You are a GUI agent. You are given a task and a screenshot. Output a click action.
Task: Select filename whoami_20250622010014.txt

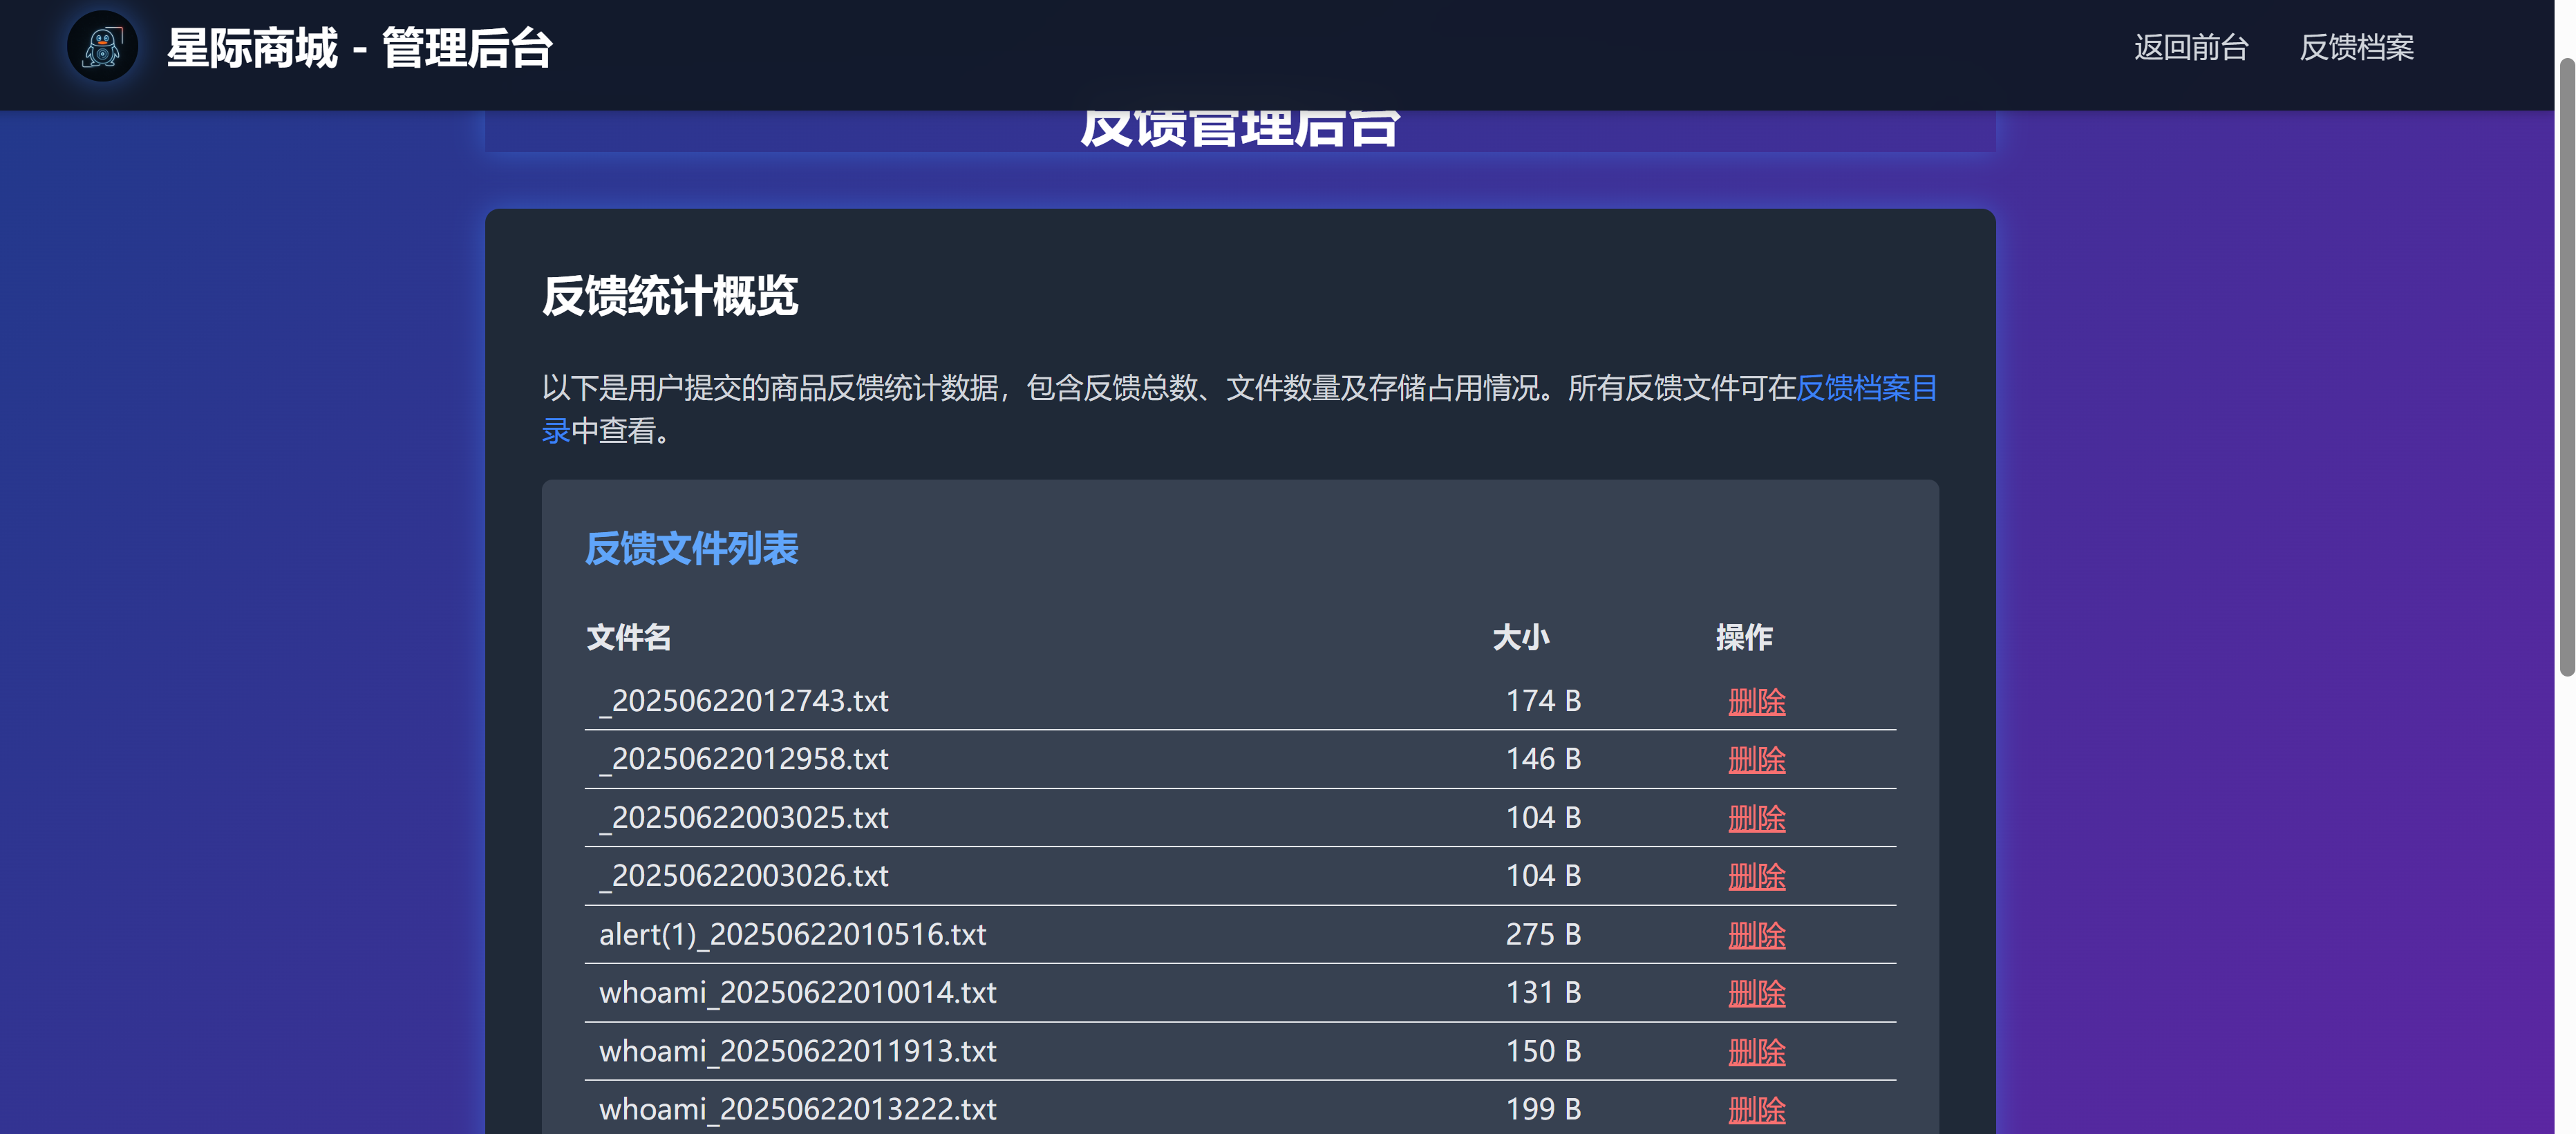coord(797,993)
